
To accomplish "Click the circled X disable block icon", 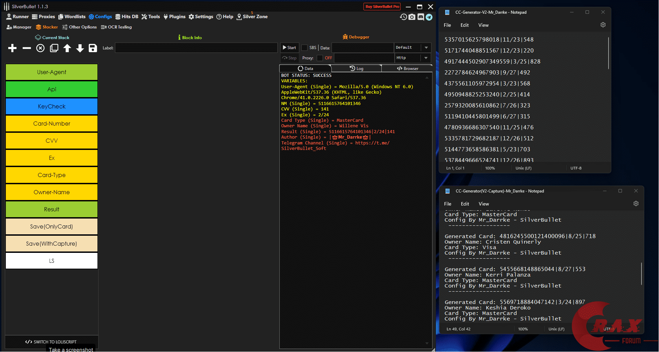I will coord(41,48).
